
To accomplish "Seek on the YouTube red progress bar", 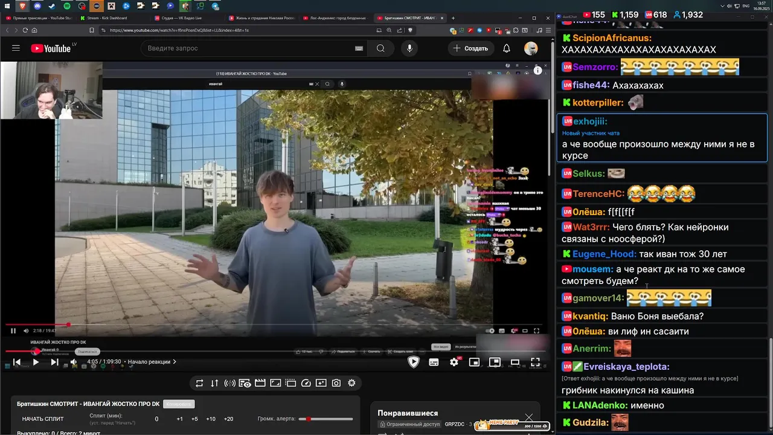I will pyautogui.click(x=277, y=351).
